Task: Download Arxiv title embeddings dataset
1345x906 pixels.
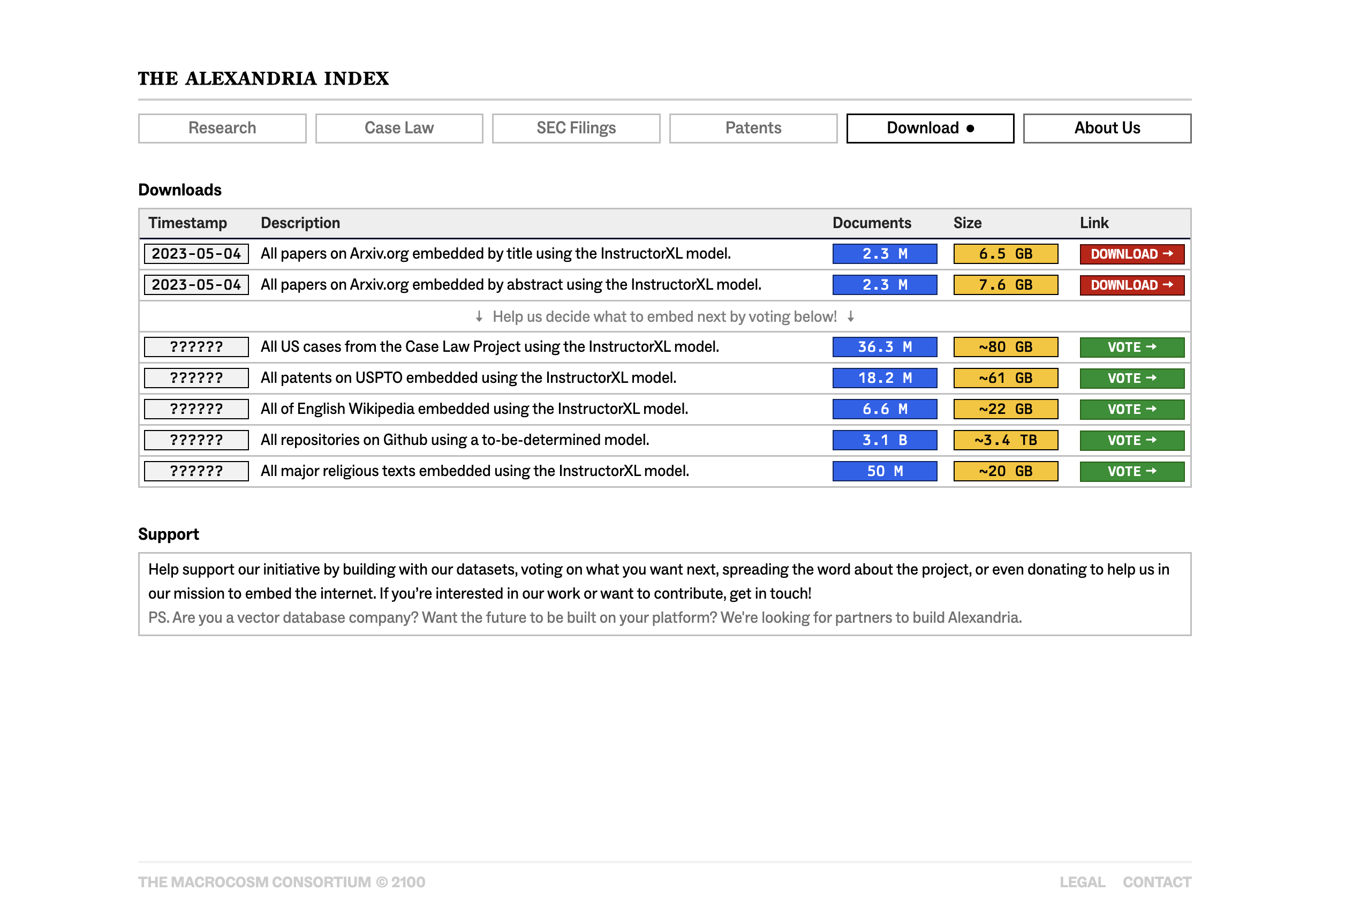Action: 1131,254
